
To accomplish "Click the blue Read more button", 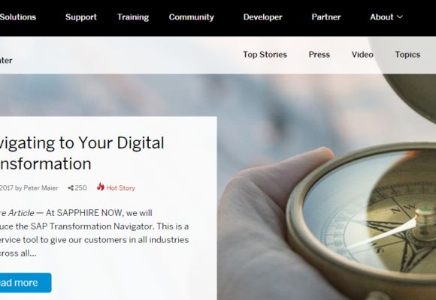I will pos(26,283).
